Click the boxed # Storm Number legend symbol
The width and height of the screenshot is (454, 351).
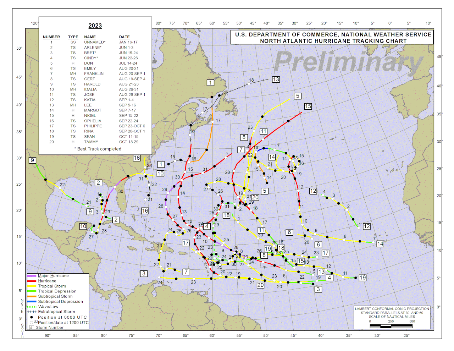click(x=31, y=328)
